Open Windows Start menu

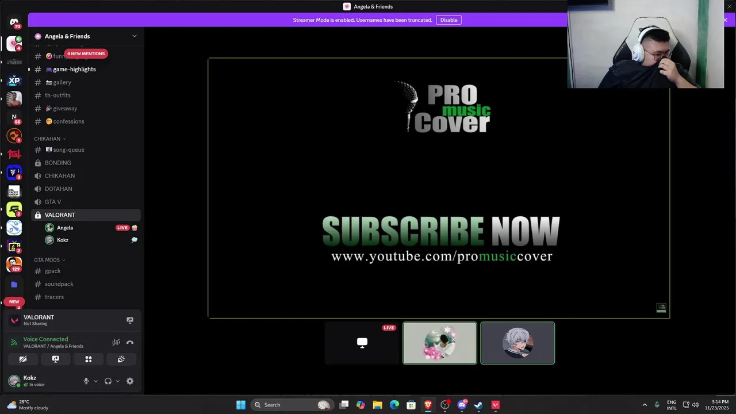pyautogui.click(x=241, y=405)
